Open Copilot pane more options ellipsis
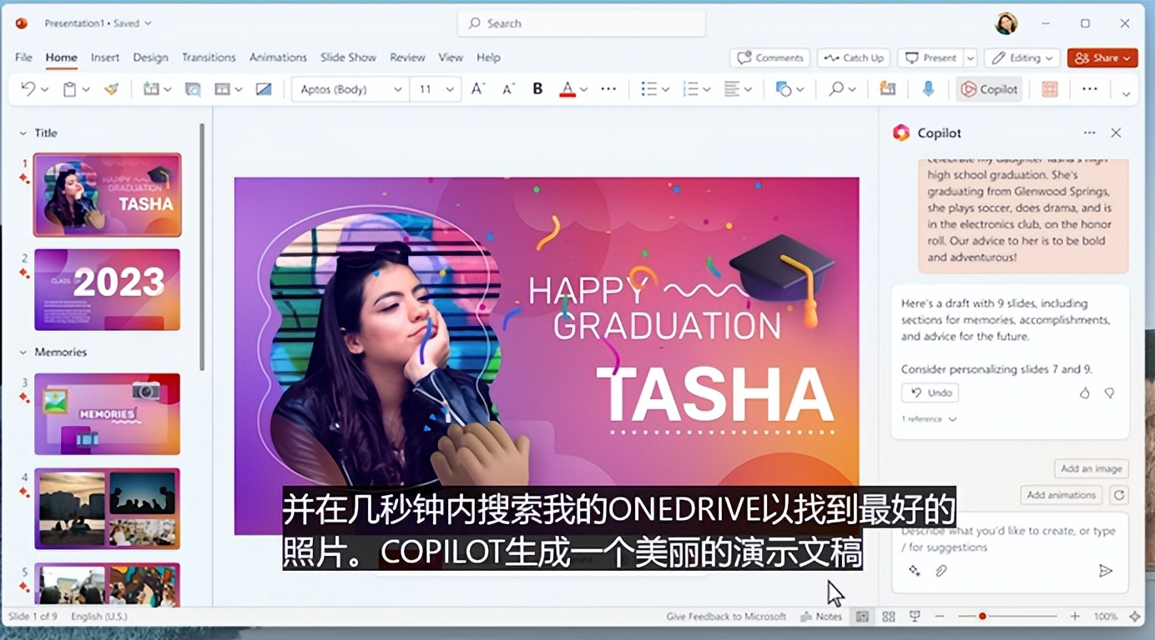Screen dimensions: 1155x640 point(1089,132)
